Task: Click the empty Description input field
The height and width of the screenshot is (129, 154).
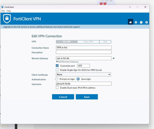Action: pyautogui.click(x=84, y=52)
